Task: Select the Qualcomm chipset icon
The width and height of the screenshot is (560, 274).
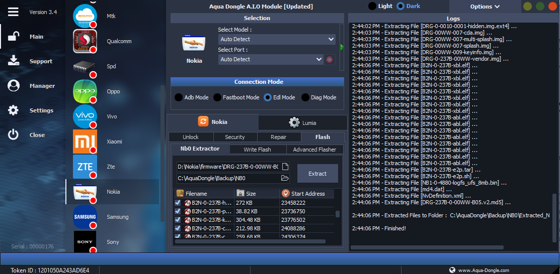Action: tap(85, 41)
